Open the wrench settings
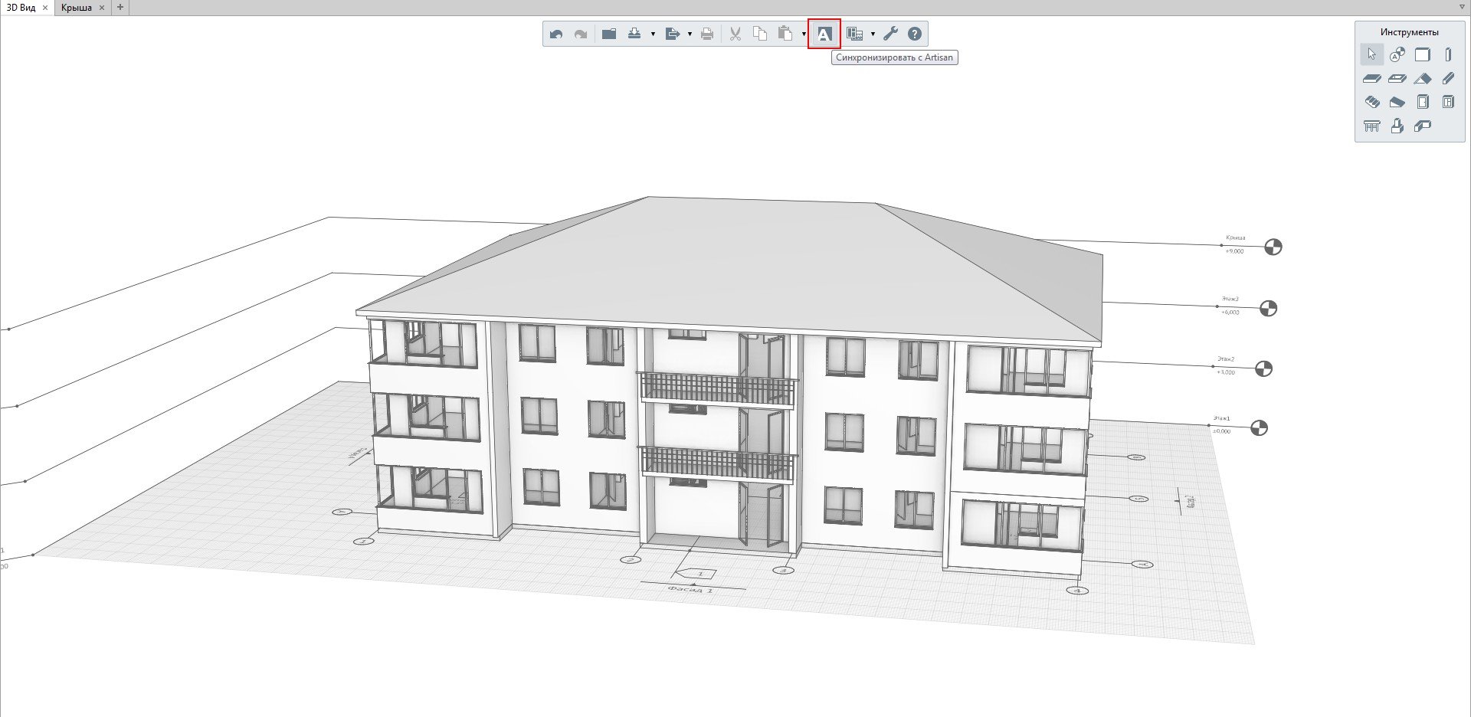This screenshot has width=1471, height=717. click(889, 34)
